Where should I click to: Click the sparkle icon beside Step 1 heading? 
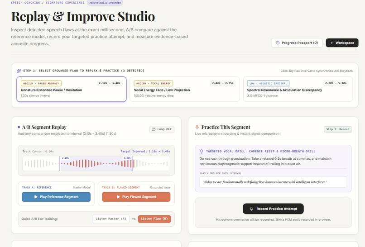click(x=19, y=71)
